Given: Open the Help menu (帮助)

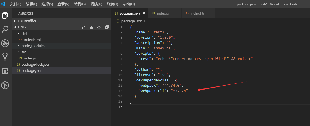Looking at the screenshot, I should click(128, 4).
